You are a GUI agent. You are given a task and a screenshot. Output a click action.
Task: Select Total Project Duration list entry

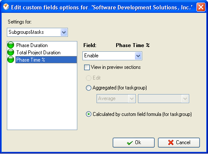pos(38,53)
